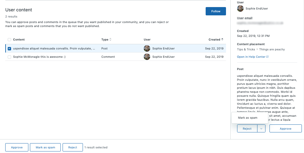Toggle the select-all checkbox in the Content header
Viewport: 304px width, 153px height.
(9, 40)
